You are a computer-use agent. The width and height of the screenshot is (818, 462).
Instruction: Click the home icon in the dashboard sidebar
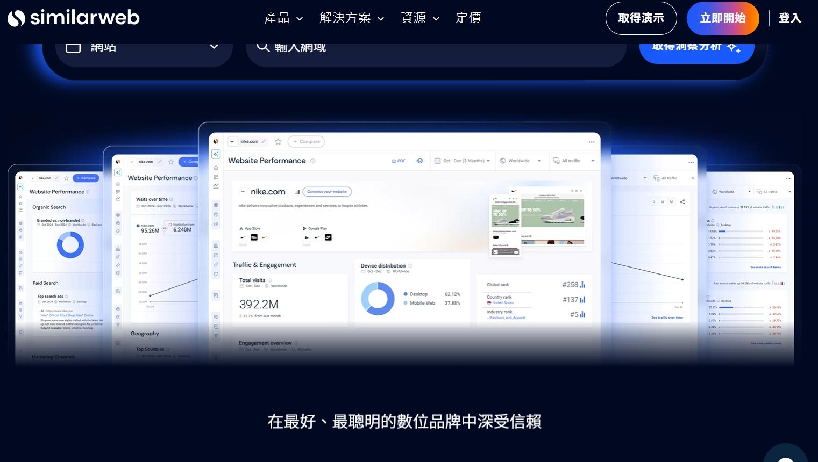click(215, 168)
